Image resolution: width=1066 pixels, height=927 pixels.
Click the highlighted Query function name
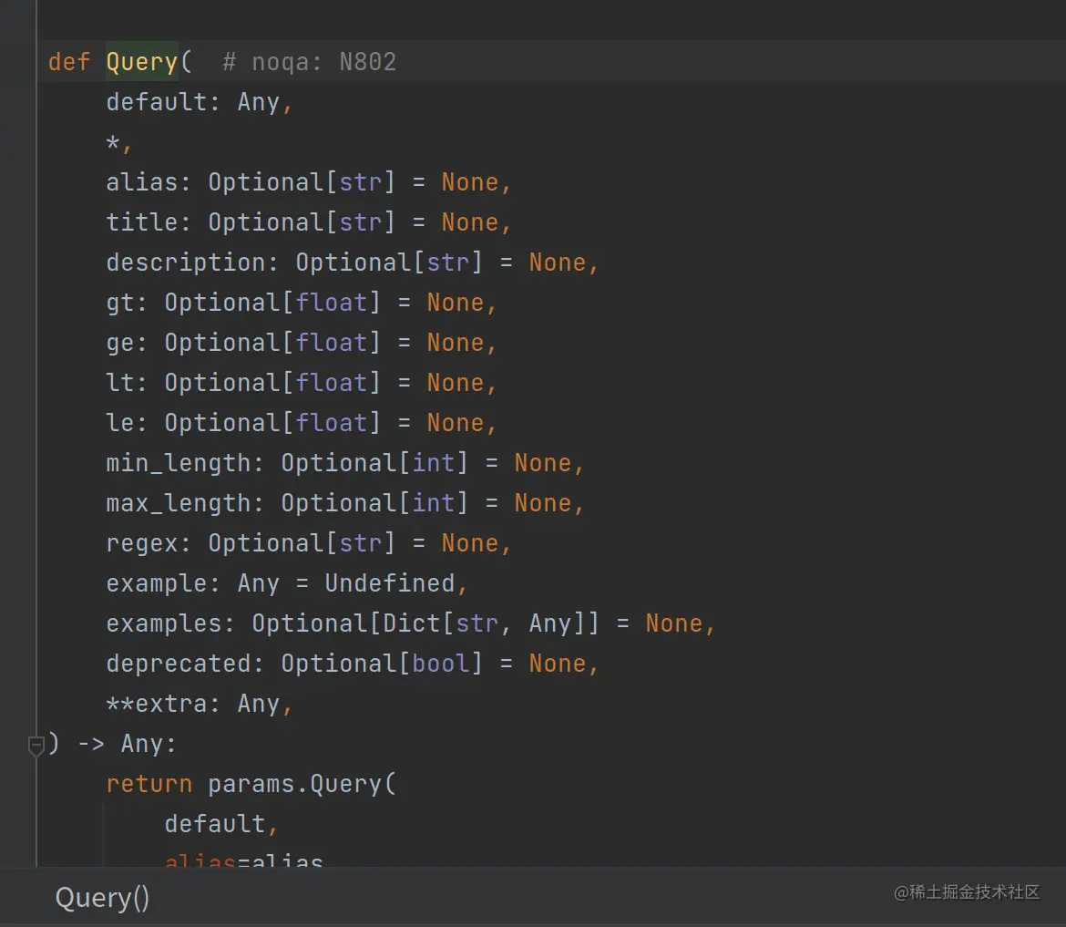point(141,62)
